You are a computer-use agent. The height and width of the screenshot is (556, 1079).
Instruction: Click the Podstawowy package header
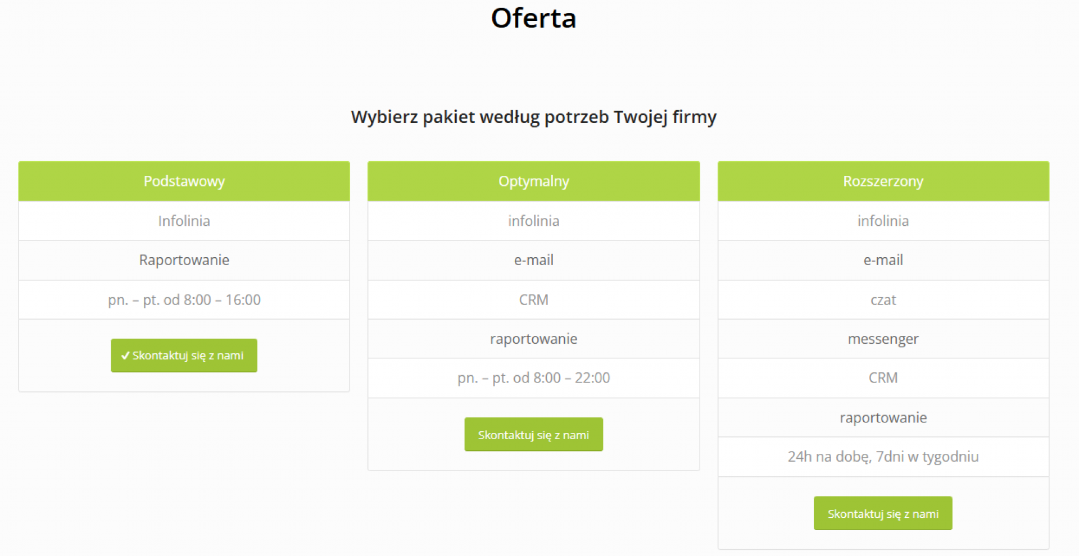[x=184, y=181]
